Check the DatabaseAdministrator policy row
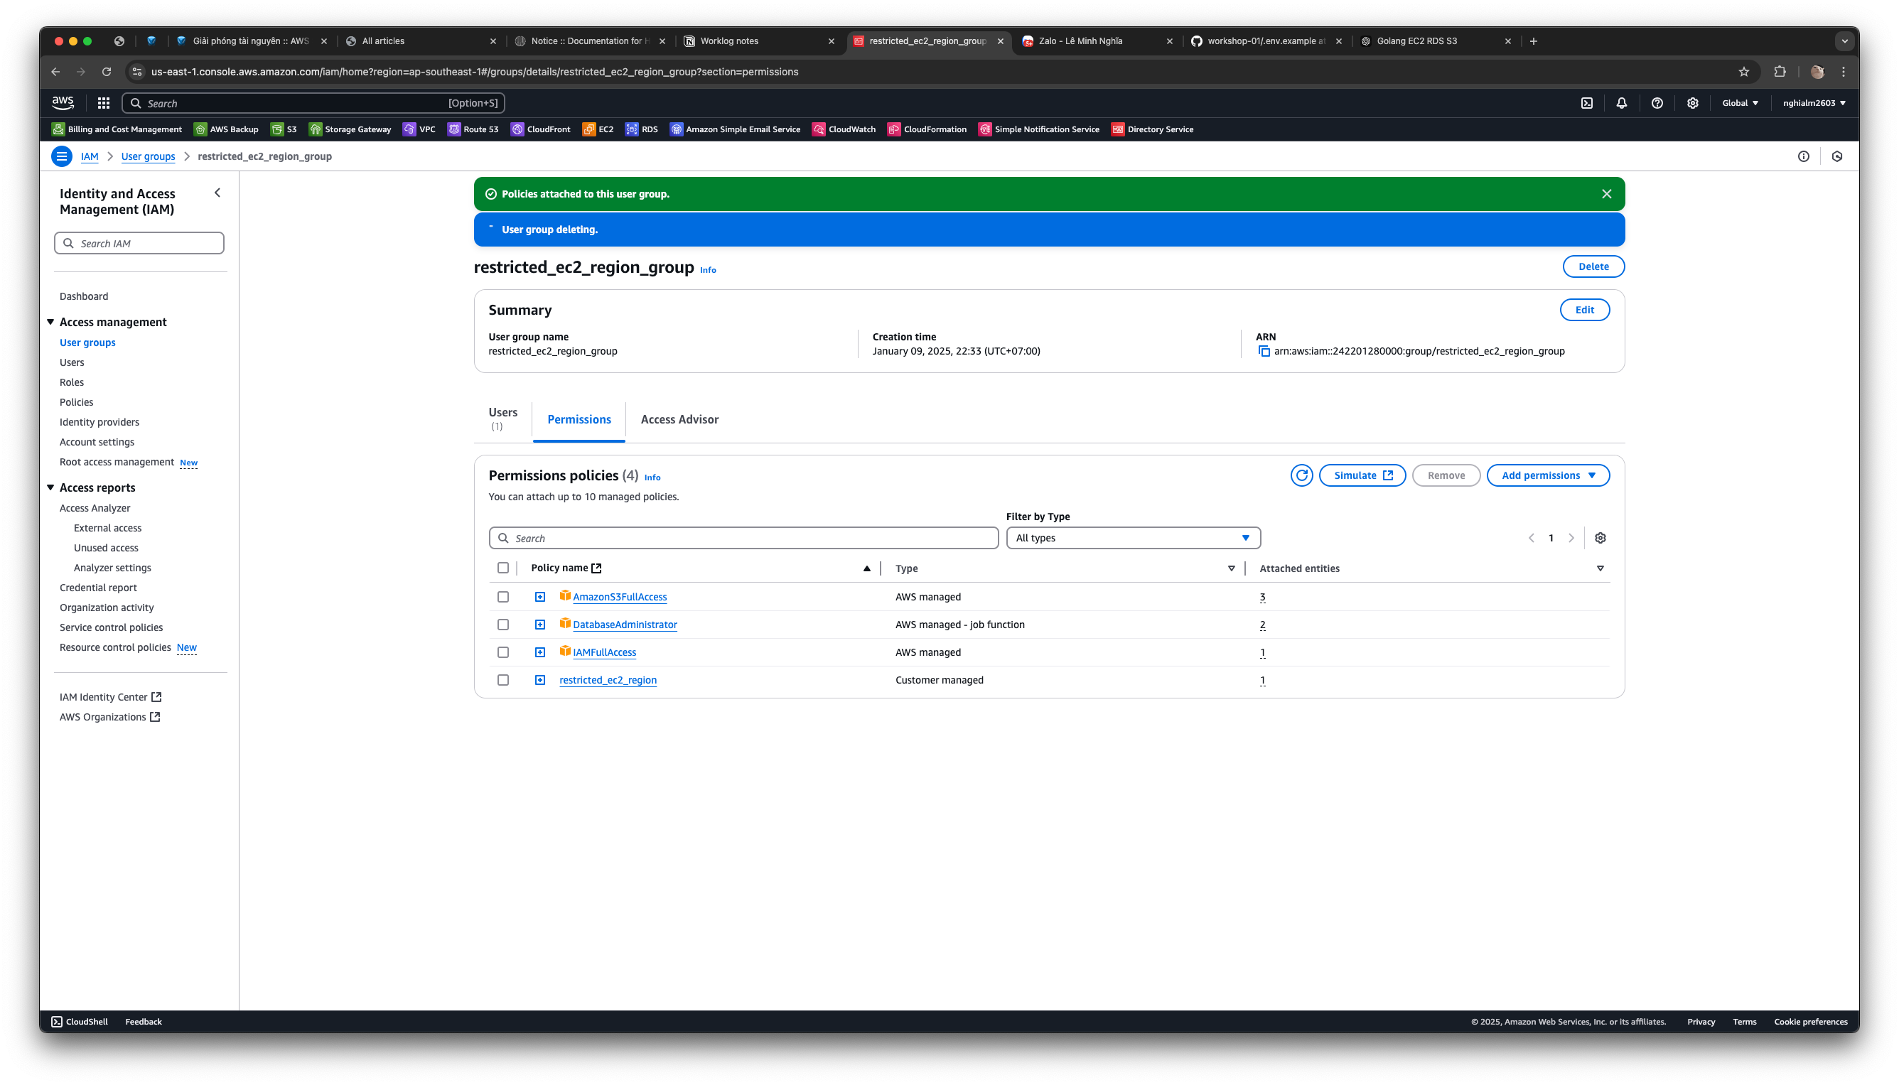Screen dimensions: 1899x1085 tap(503, 625)
